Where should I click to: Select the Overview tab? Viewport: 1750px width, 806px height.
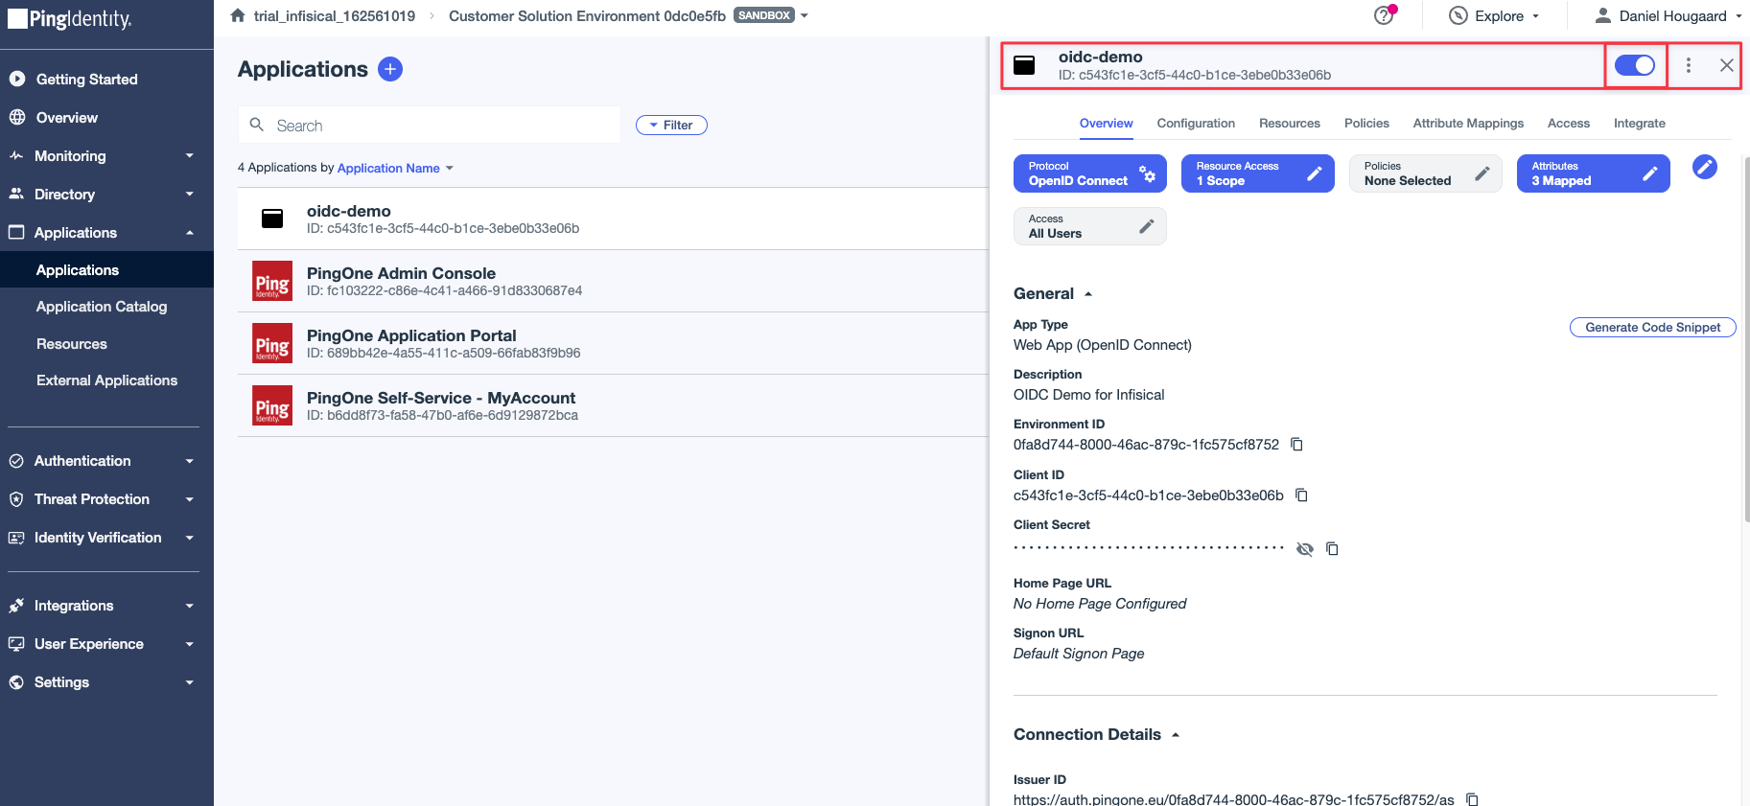click(1106, 123)
